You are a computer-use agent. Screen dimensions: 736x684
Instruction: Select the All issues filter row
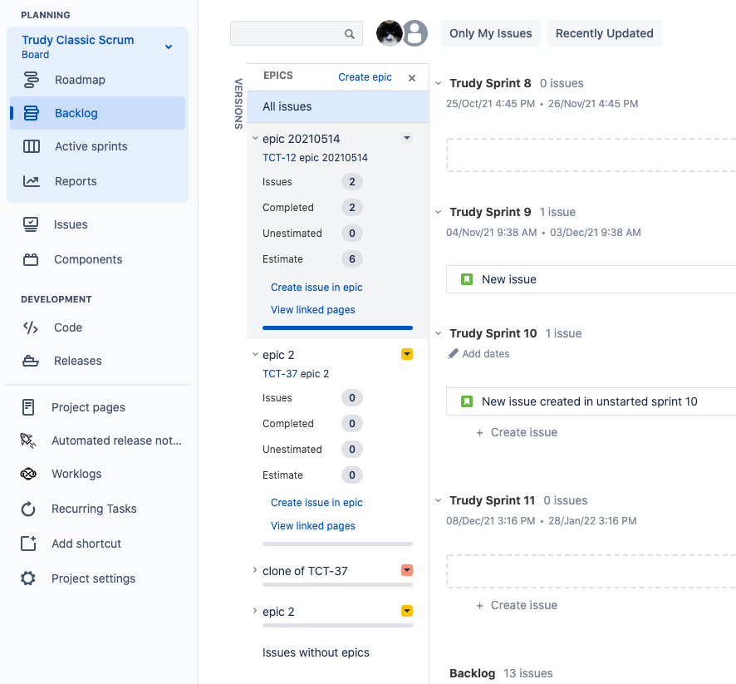point(337,106)
